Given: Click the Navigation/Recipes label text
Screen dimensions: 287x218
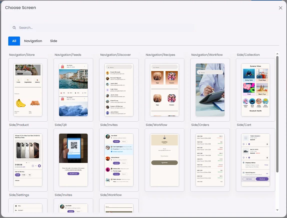Looking at the screenshot, I should pyautogui.click(x=160, y=55).
